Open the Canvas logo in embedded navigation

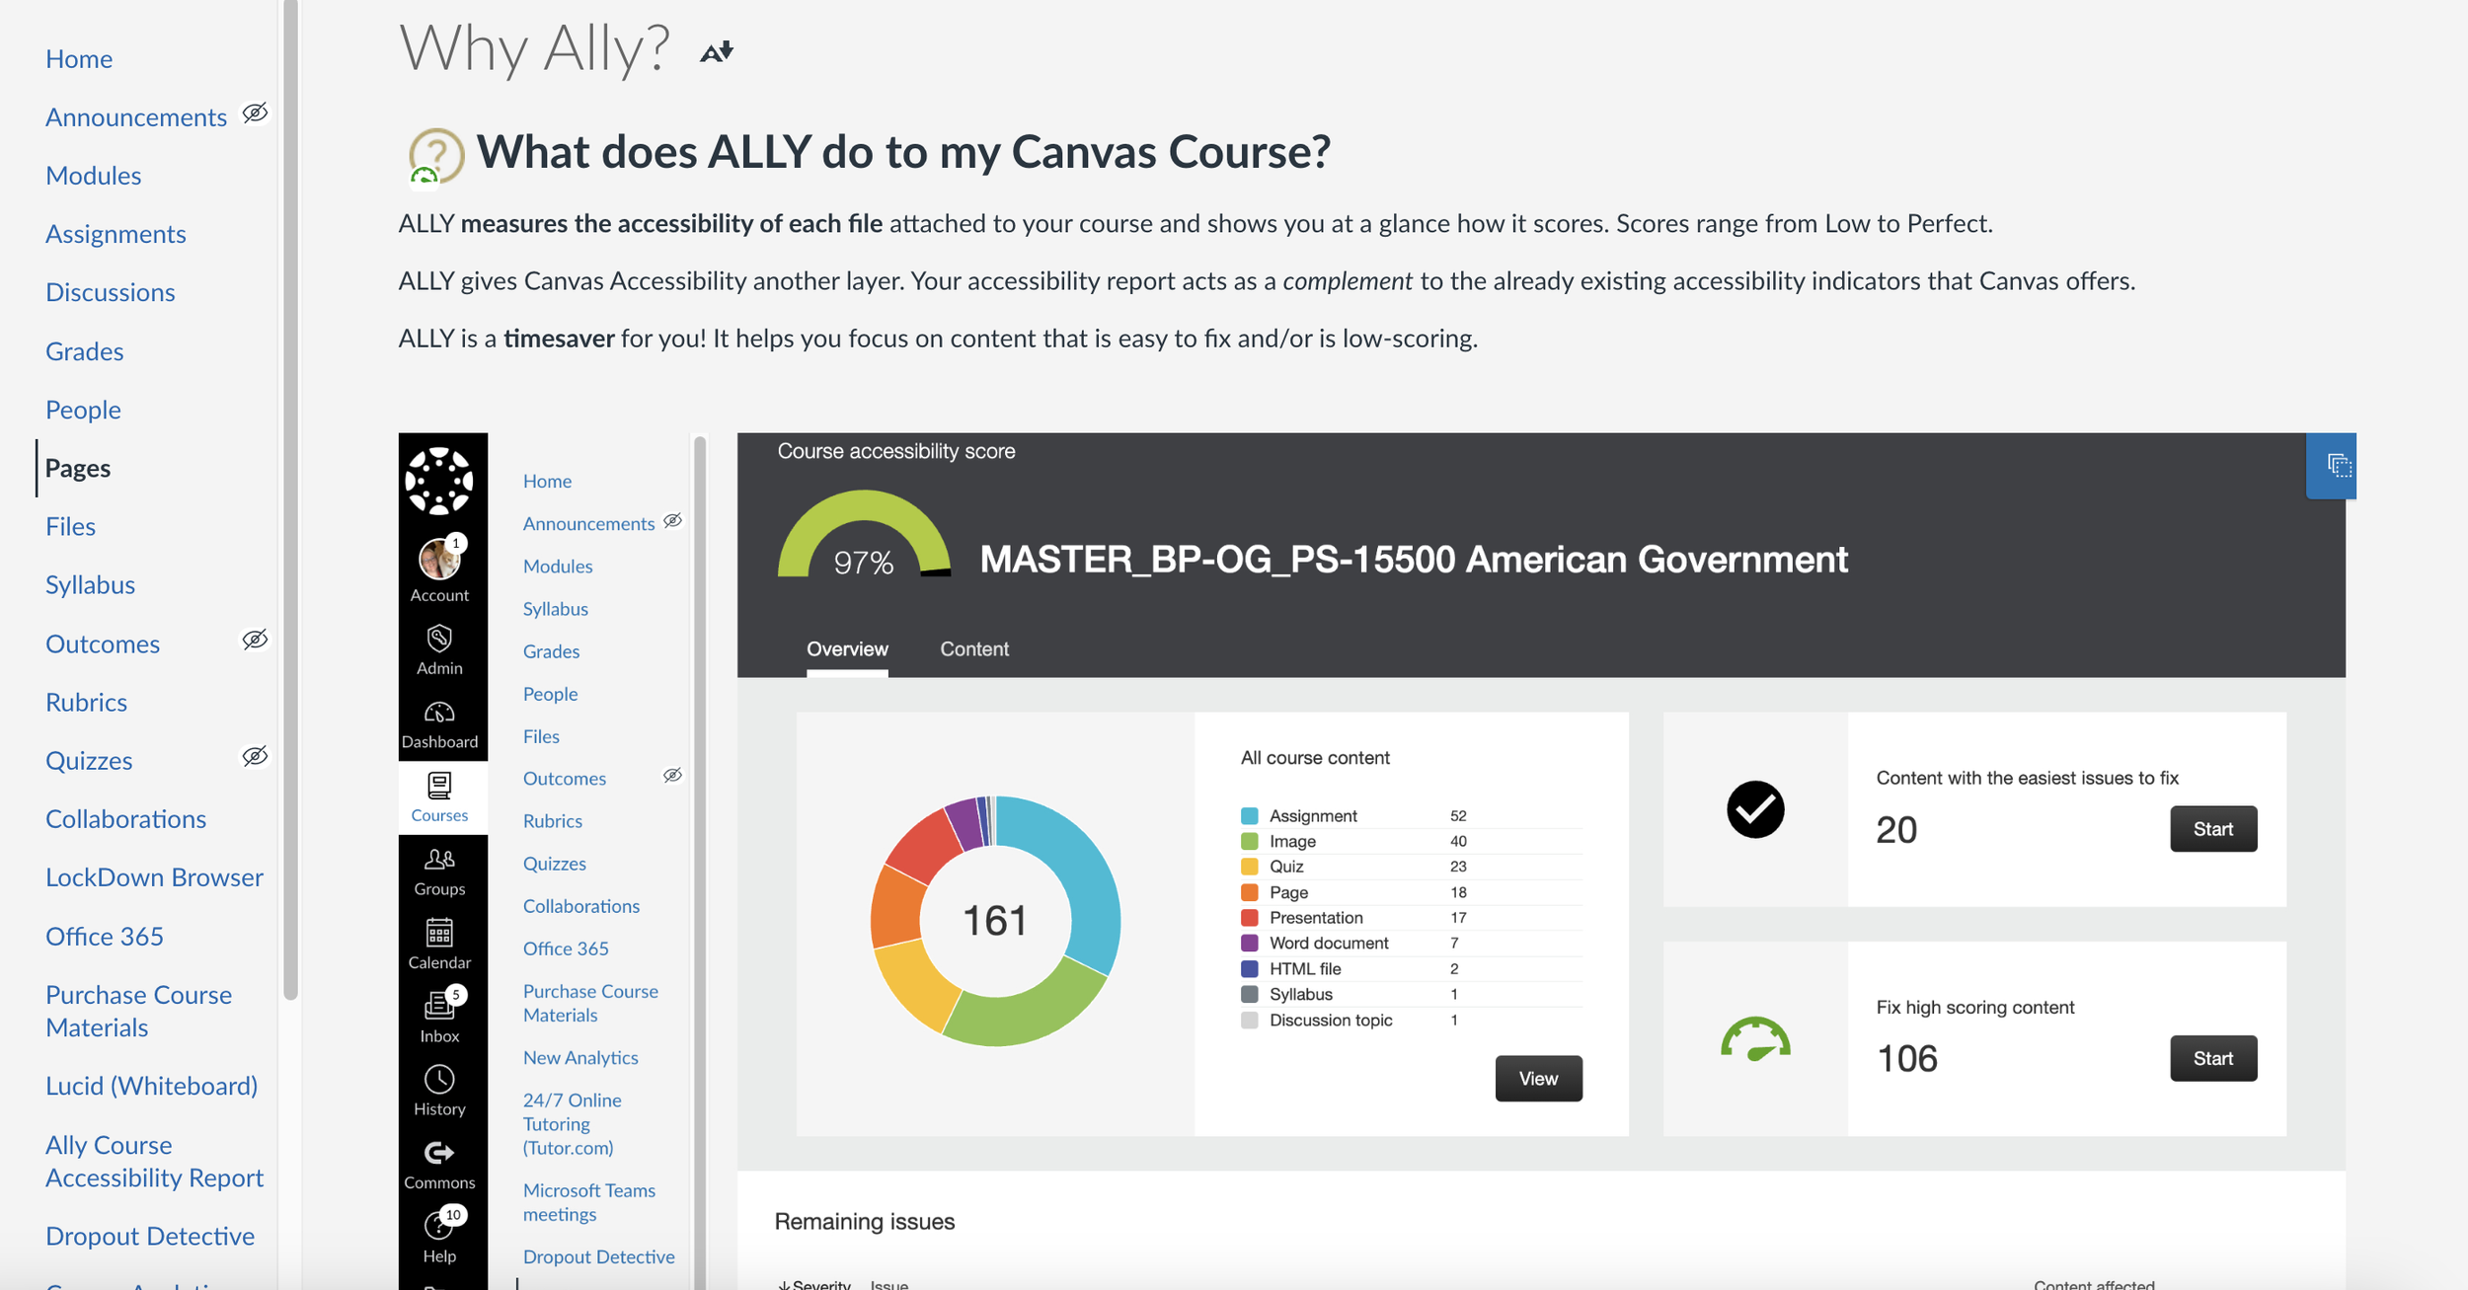[439, 481]
